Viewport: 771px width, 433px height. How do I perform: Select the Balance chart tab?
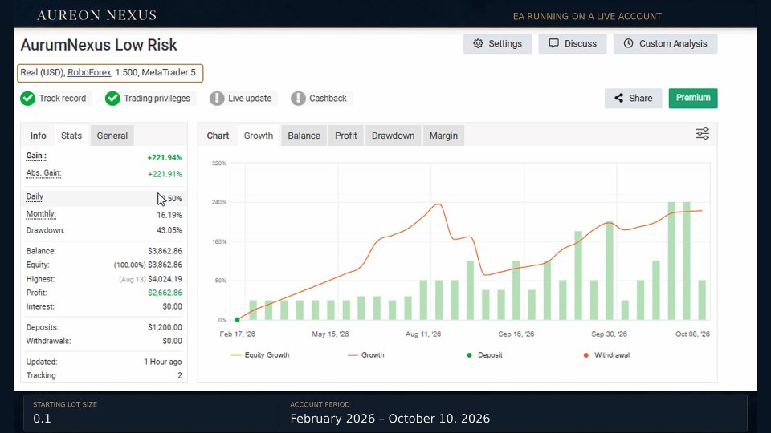pyautogui.click(x=304, y=136)
